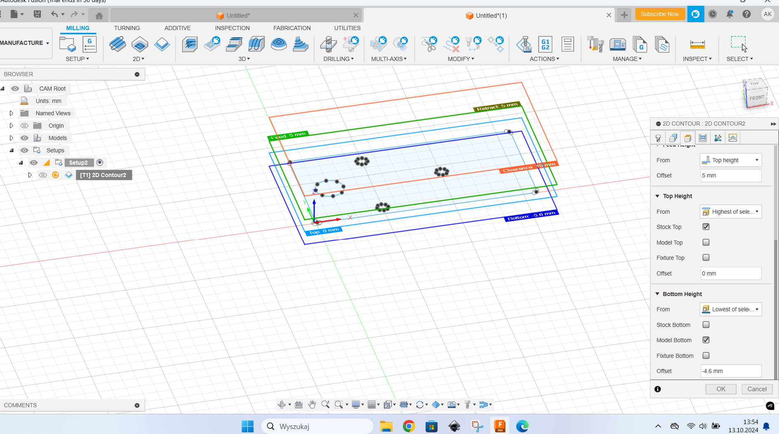Viewport: 779px width, 434px height.
Task: Enable the Model Top checkbox
Action: point(706,242)
